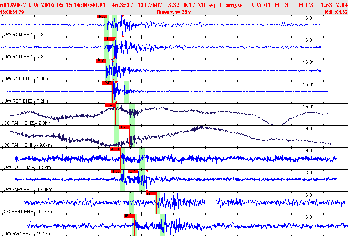Click the iPd0 pick flag on RER EHZ
This screenshot has width=348, height=236.
click(x=108, y=83)
